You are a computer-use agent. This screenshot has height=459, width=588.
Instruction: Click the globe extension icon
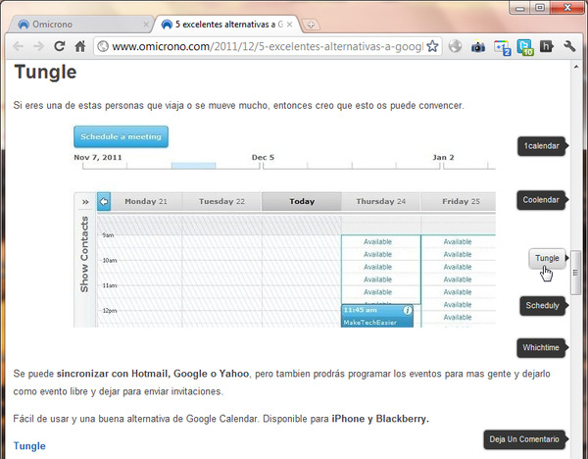point(455,46)
